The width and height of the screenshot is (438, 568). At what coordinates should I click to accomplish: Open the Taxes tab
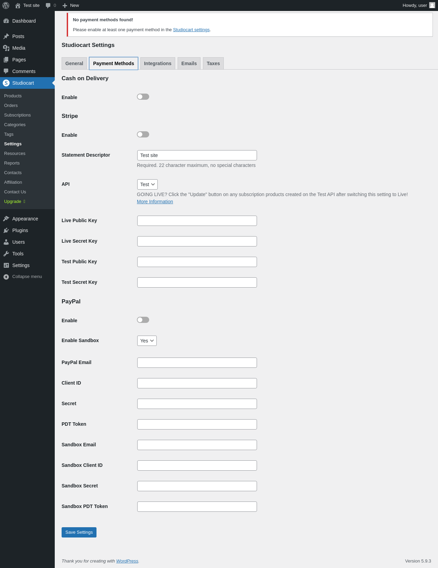click(x=213, y=63)
